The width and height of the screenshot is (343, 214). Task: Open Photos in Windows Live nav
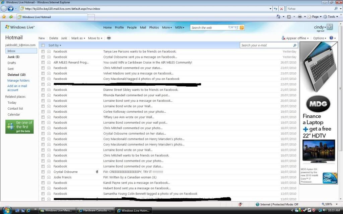[154, 27]
